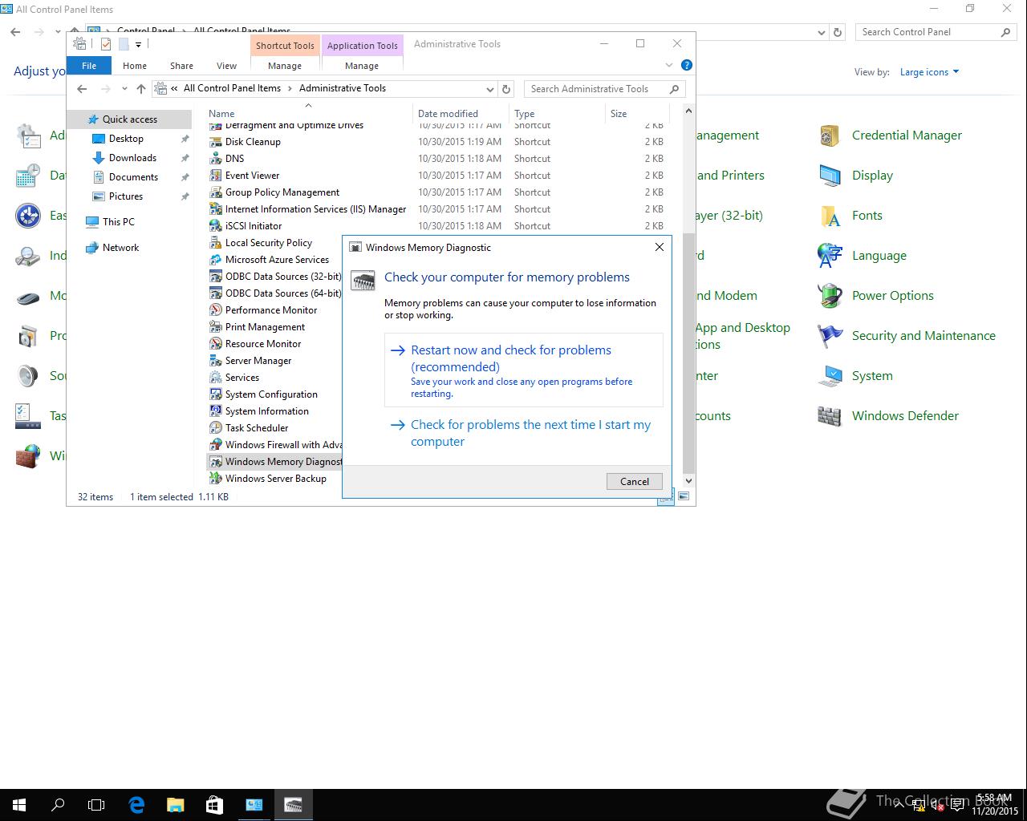The height and width of the screenshot is (821, 1027).
Task: Select the Services gear icon
Action: pos(215,378)
